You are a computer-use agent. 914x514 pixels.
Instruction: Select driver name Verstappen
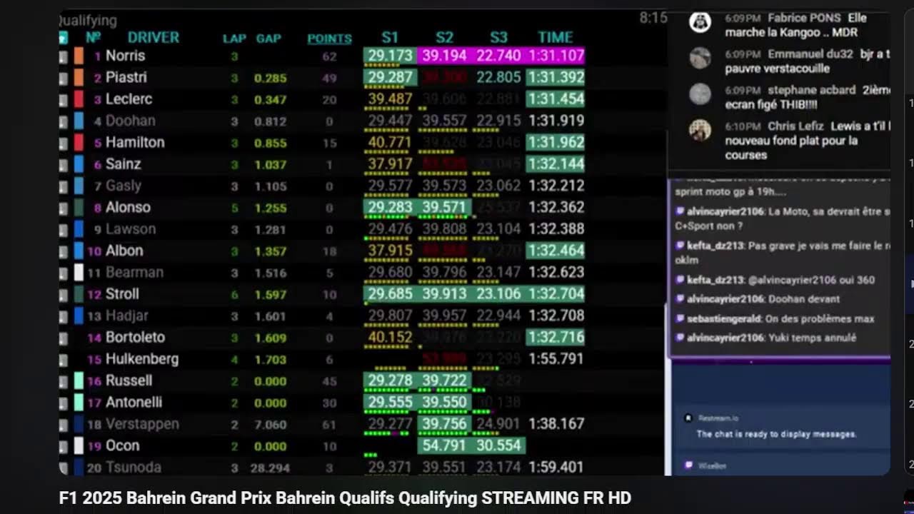click(x=142, y=424)
